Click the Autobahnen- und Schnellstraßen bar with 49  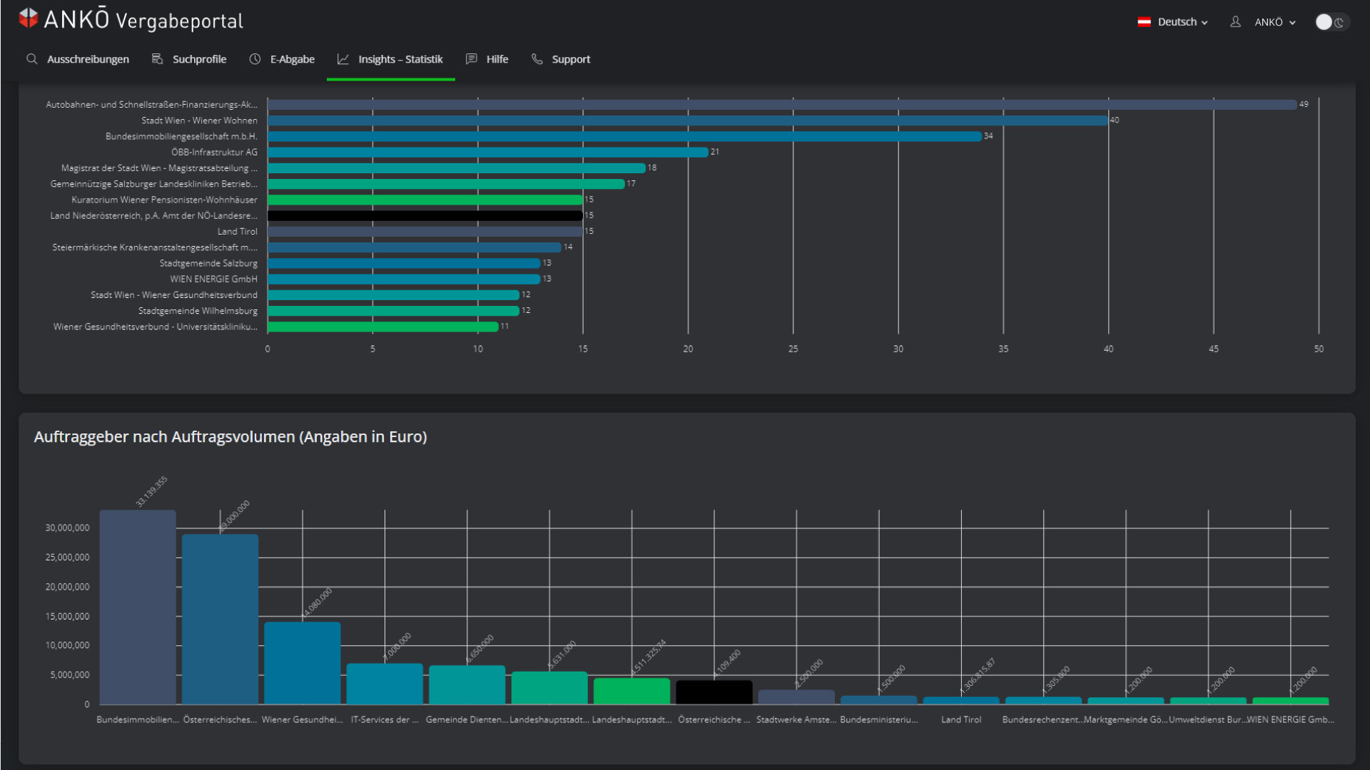click(x=782, y=104)
